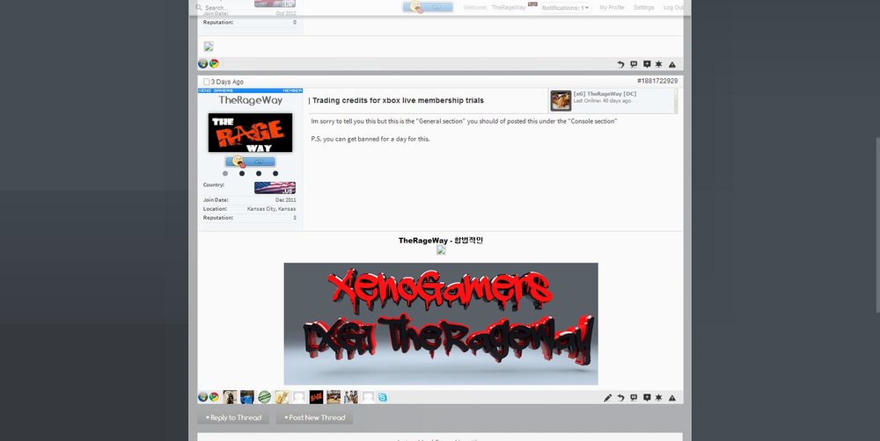Click the TheRageWay username in the Welcome header
880x441 pixels.
(x=509, y=8)
